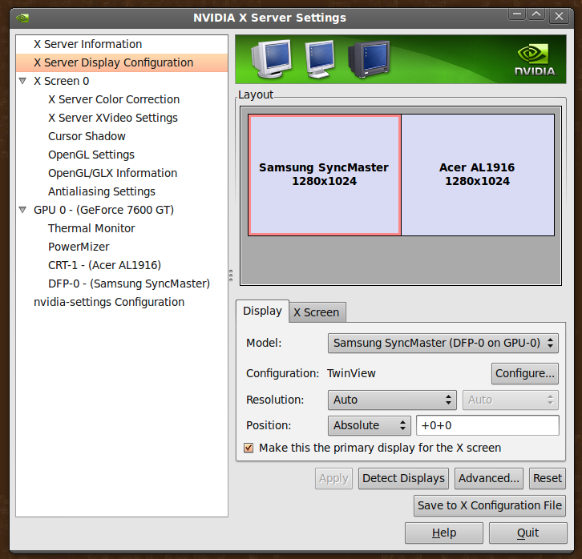This screenshot has width=582, height=559.
Task: Click the pane divider handle beside sidebar
Action: click(231, 275)
